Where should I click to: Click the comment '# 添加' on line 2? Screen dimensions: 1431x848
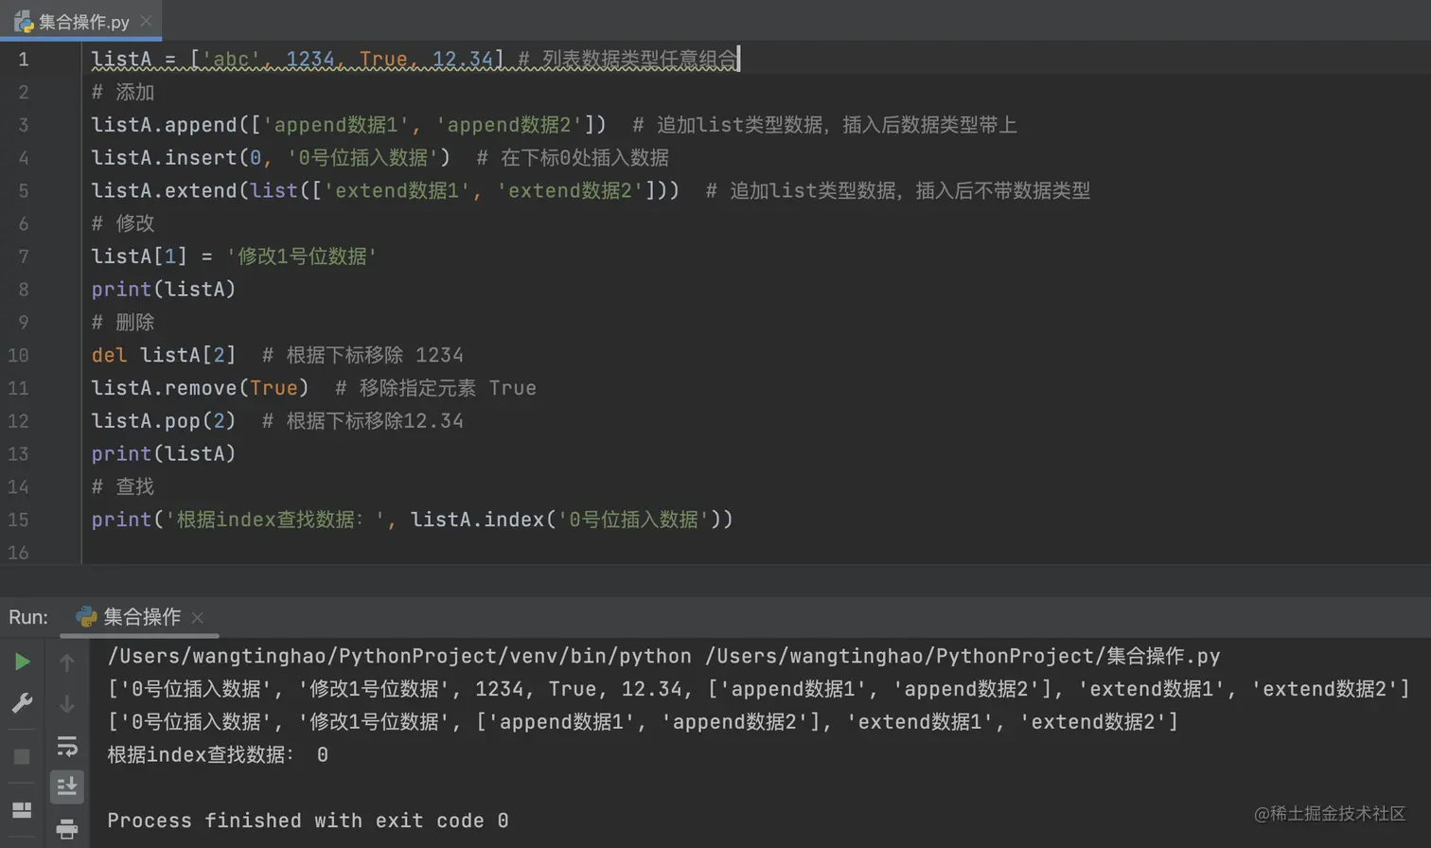tap(123, 92)
